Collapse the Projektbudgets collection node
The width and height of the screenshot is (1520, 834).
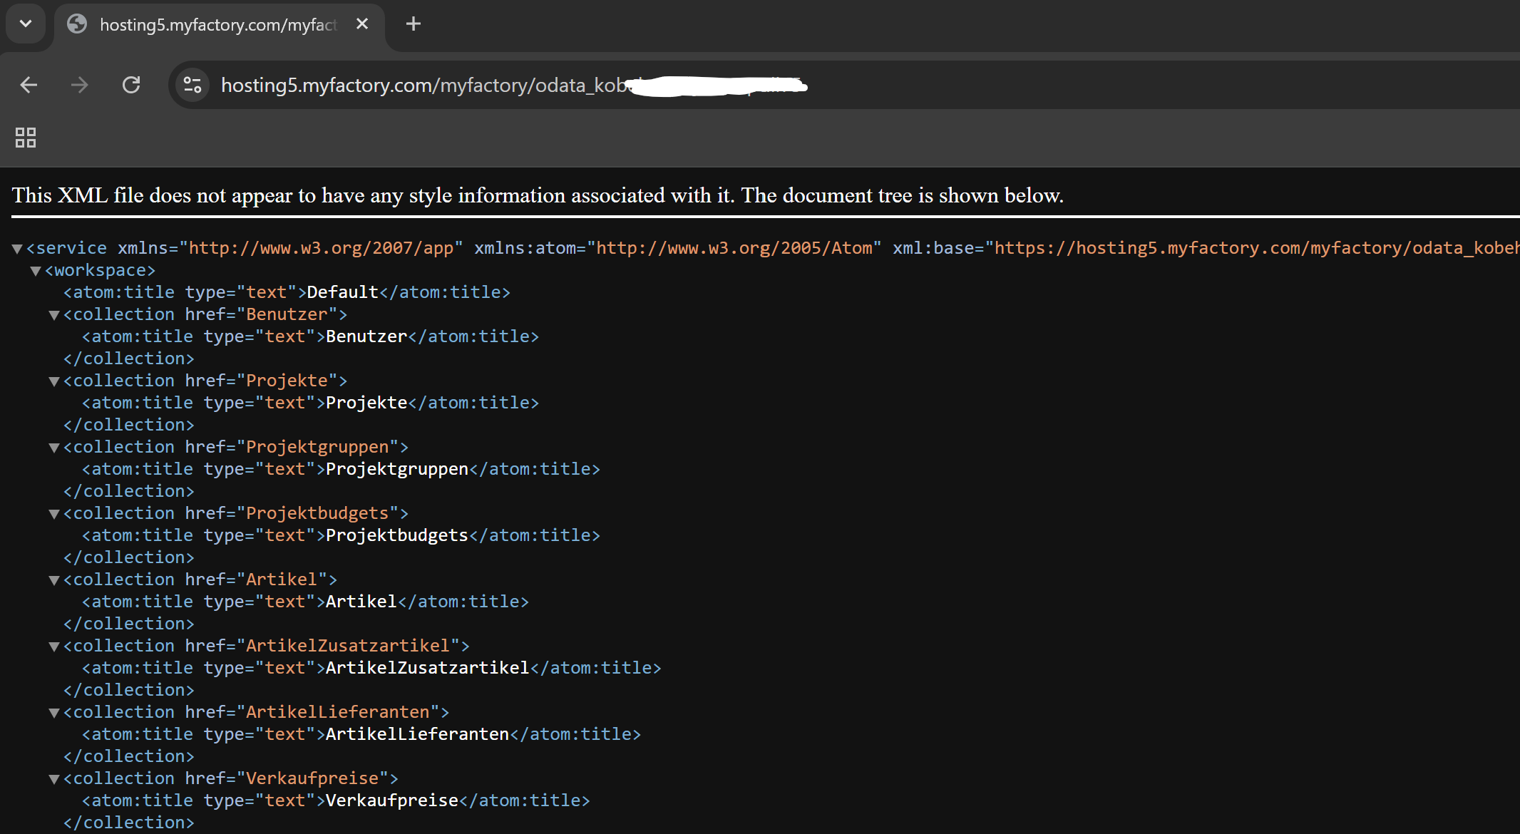(54, 514)
